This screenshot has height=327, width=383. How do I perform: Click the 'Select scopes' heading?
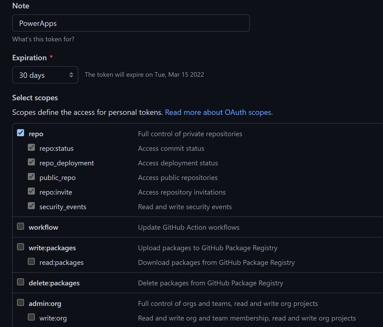[x=35, y=98]
